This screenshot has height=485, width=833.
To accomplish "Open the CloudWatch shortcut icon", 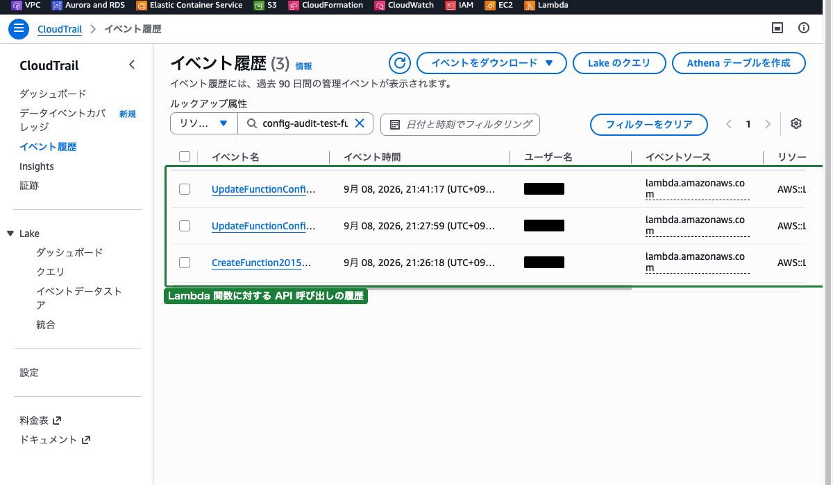I will [x=380, y=6].
